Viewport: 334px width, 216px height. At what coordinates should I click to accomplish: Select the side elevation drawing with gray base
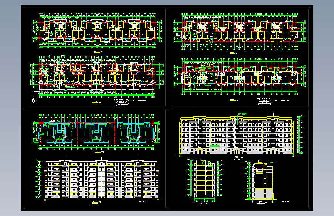tap(261, 180)
